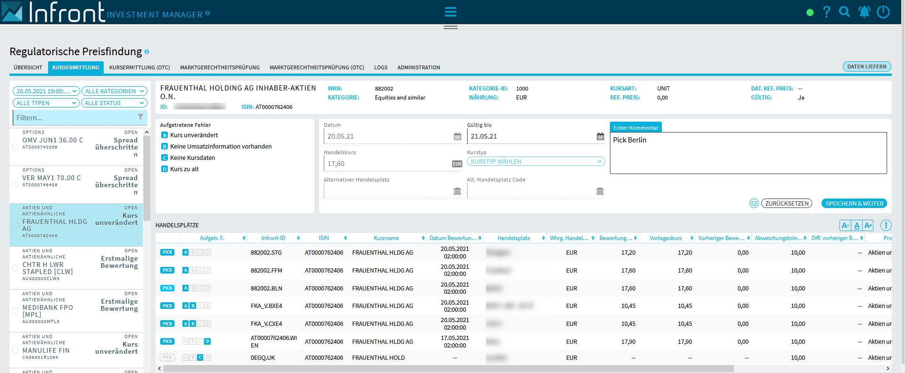Screen dimensions: 905x373
Task: Click the C error flag in 0EGQ.UK row
Action: 200,357
